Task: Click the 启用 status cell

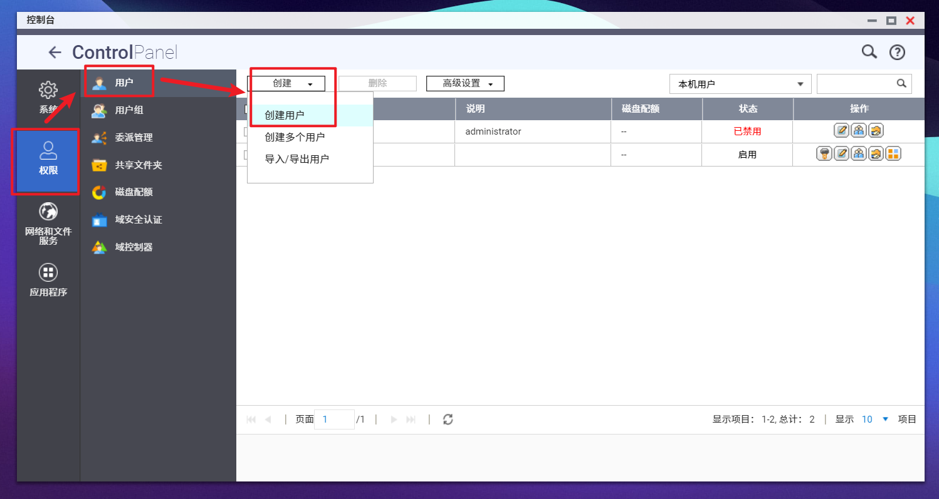Action: pyautogui.click(x=747, y=155)
